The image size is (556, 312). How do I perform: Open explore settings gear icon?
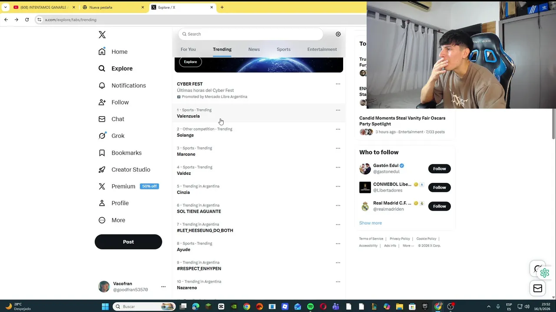point(338,34)
